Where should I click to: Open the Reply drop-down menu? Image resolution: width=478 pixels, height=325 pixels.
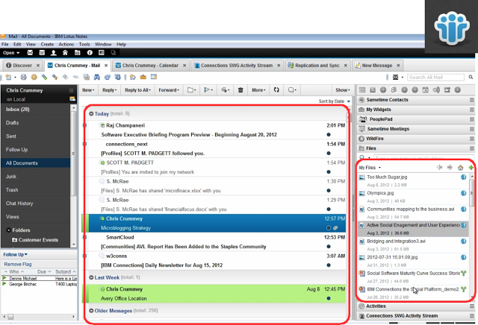click(110, 90)
